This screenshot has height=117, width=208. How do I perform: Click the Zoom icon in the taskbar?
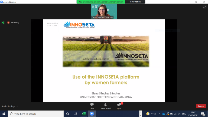pyautogui.click(x=91, y=114)
